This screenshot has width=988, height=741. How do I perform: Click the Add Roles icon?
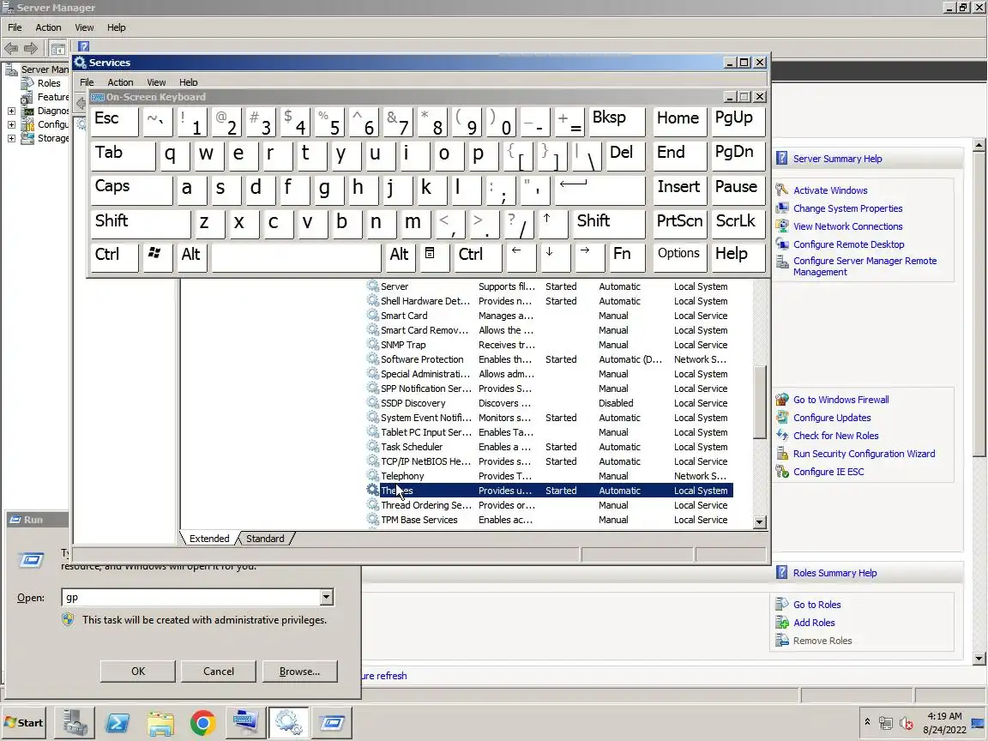pos(782,623)
